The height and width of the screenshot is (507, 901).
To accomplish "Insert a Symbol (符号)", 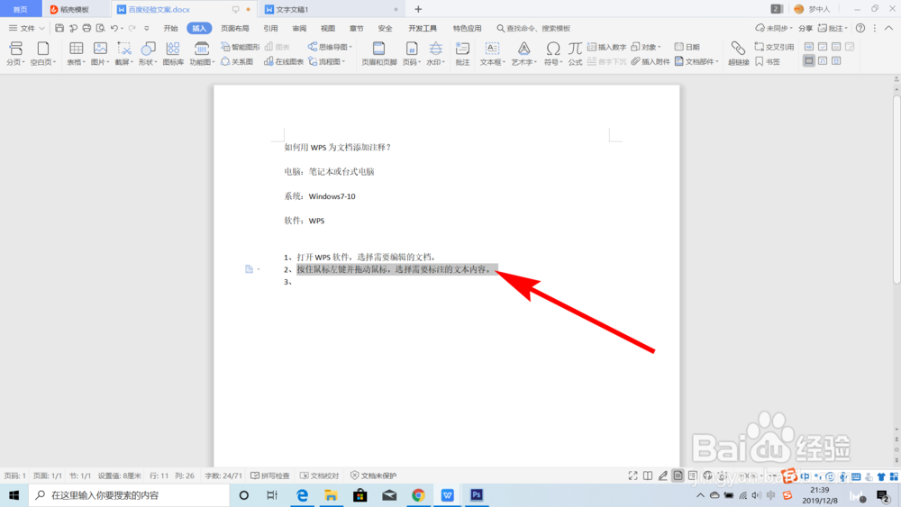I will (553, 53).
